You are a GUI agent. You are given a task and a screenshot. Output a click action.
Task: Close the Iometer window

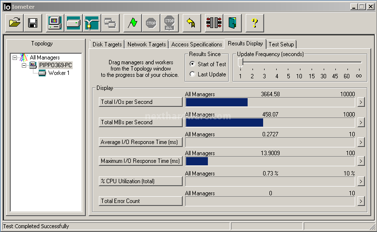pyautogui.click(x=371, y=7)
